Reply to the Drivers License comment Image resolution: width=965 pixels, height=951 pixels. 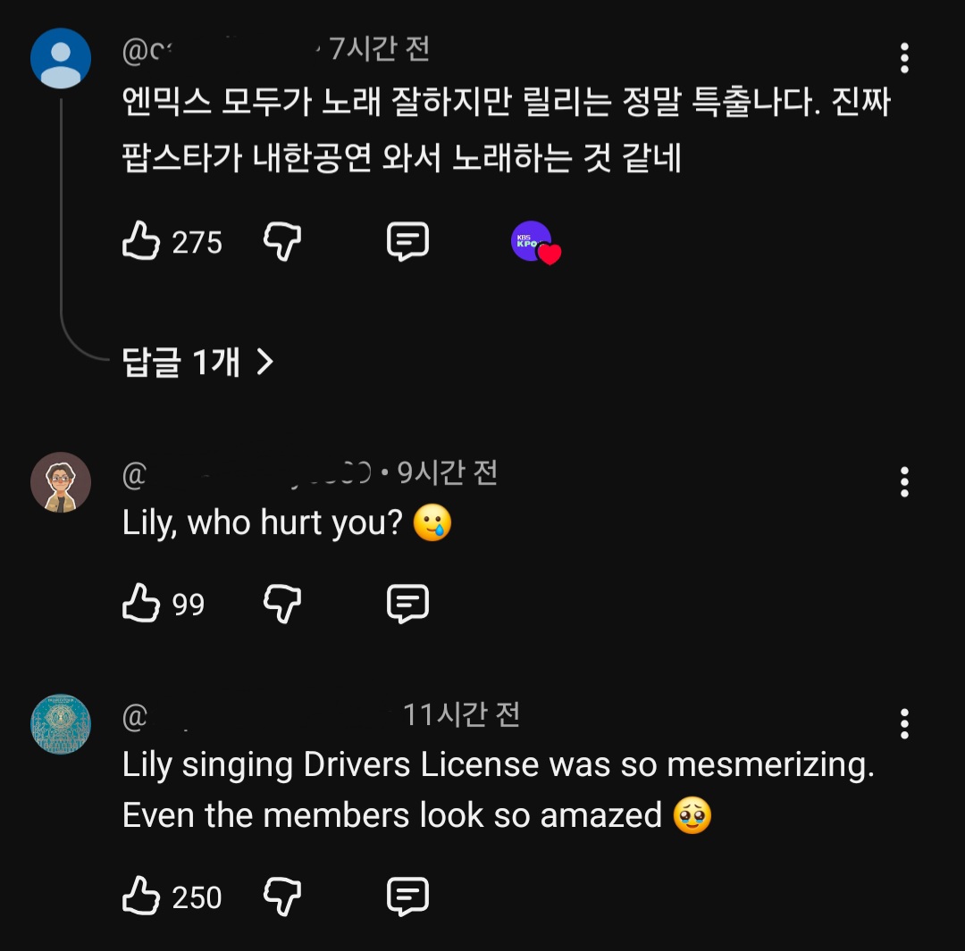[407, 897]
